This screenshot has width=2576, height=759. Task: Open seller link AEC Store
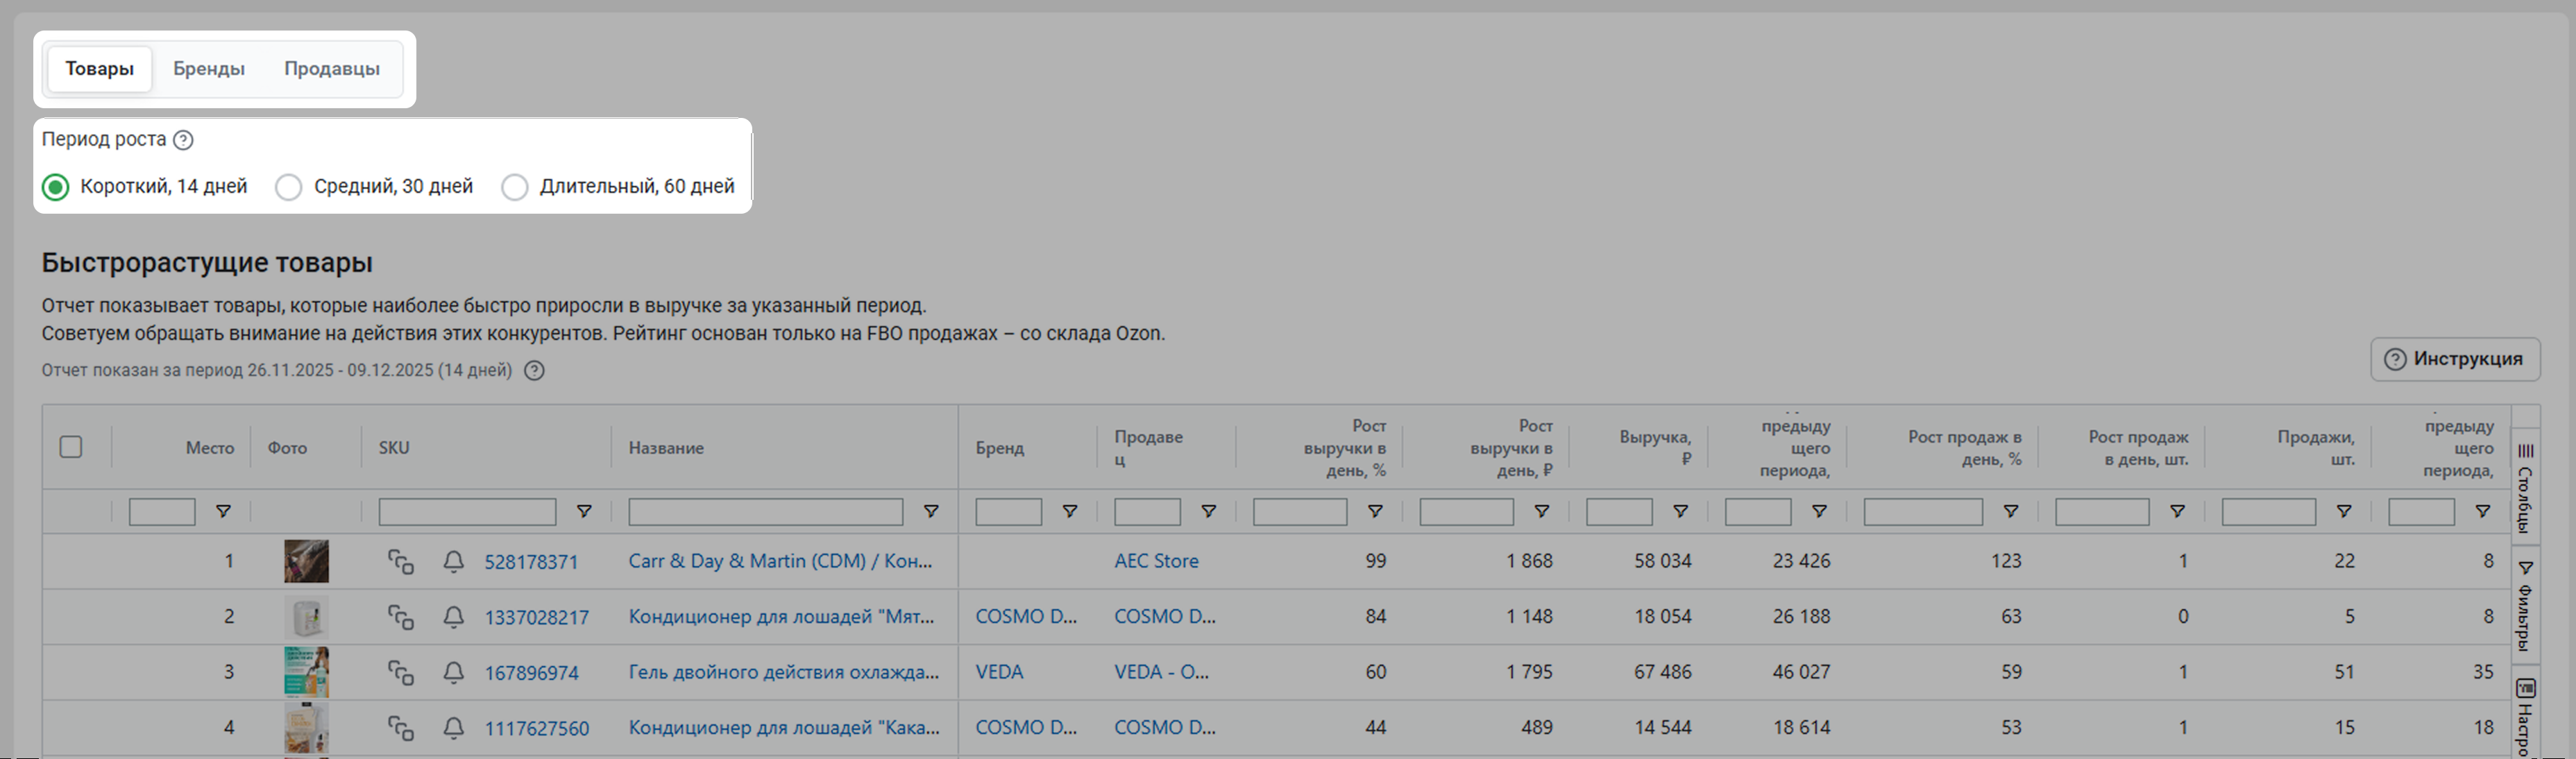coord(1156,561)
